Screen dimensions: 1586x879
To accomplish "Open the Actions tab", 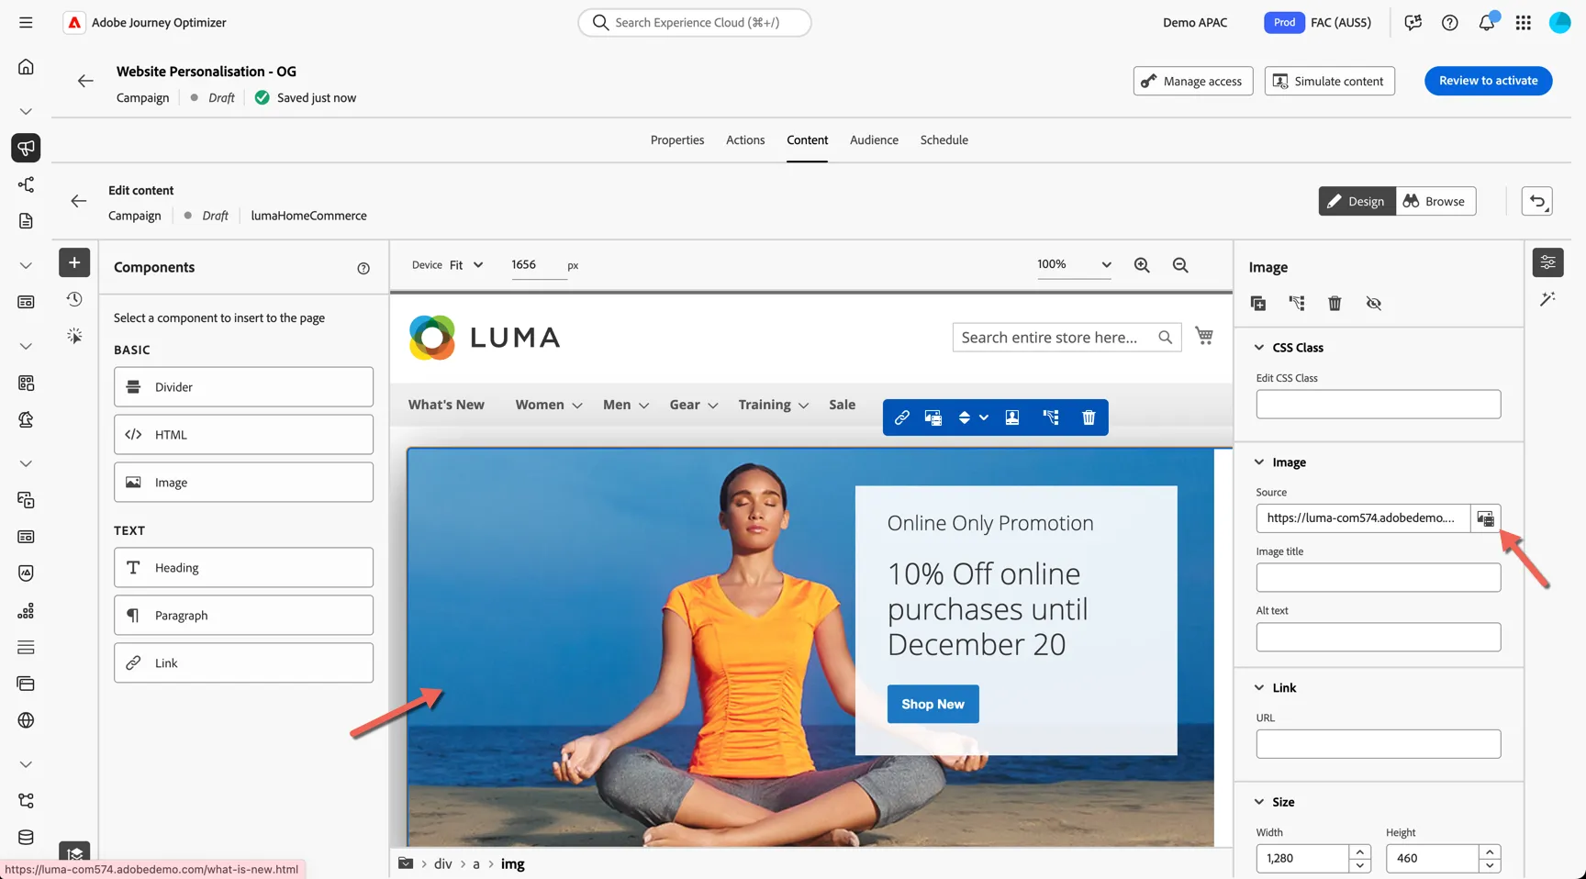I will [745, 140].
